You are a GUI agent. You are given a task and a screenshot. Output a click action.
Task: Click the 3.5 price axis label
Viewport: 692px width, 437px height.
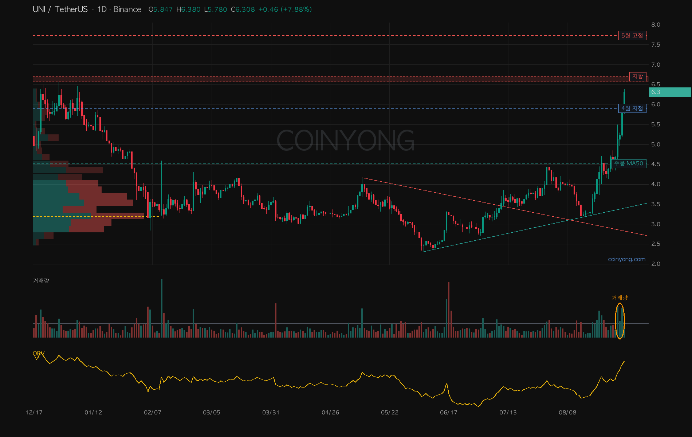pyautogui.click(x=656, y=204)
